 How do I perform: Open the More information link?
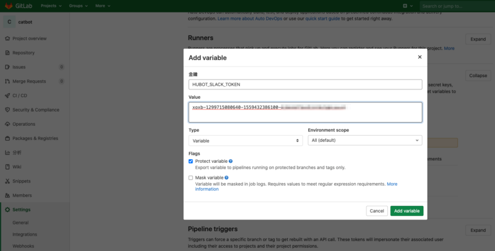[x=392, y=184]
